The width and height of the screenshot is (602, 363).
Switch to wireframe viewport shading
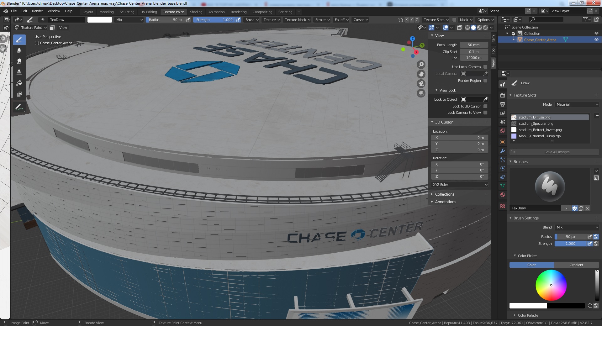tap(467, 28)
